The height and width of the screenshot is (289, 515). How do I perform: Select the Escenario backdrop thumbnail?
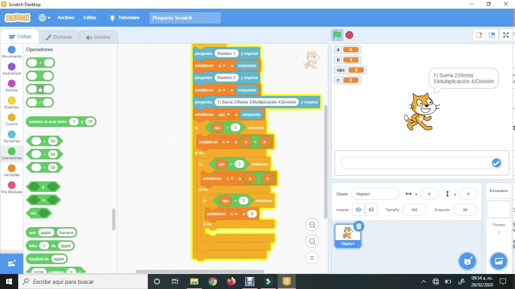point(499,209)
